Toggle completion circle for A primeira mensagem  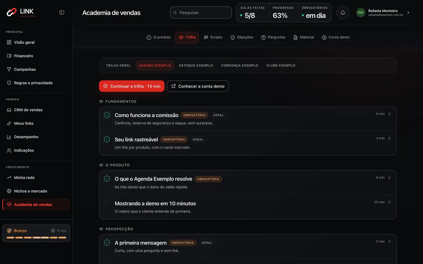107,243
